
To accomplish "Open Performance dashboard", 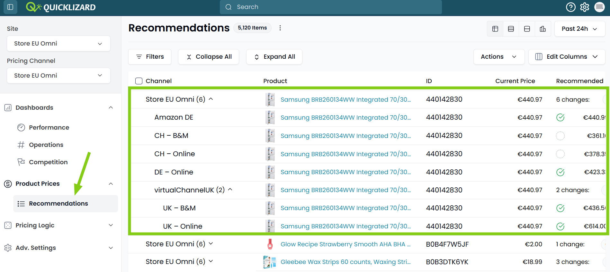I will [49, 128].
